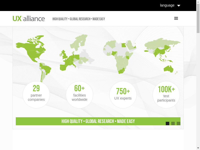Select the last slide indicator square
Viewport: 200px width, 150px height.
click(x=178, y=123)
